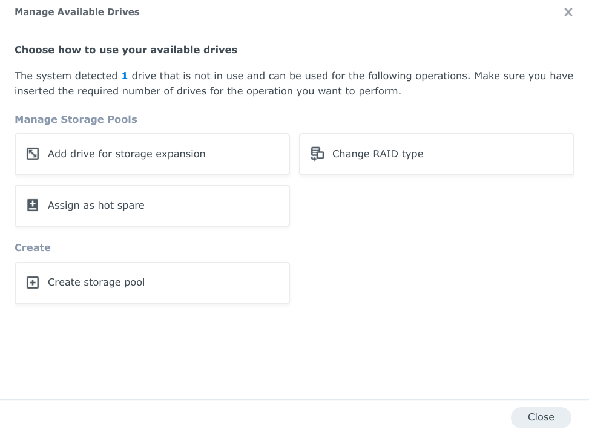Select "Add drive for storage expansion" label
The width and height of the screenshot is (589, 435).
[127, 154]
